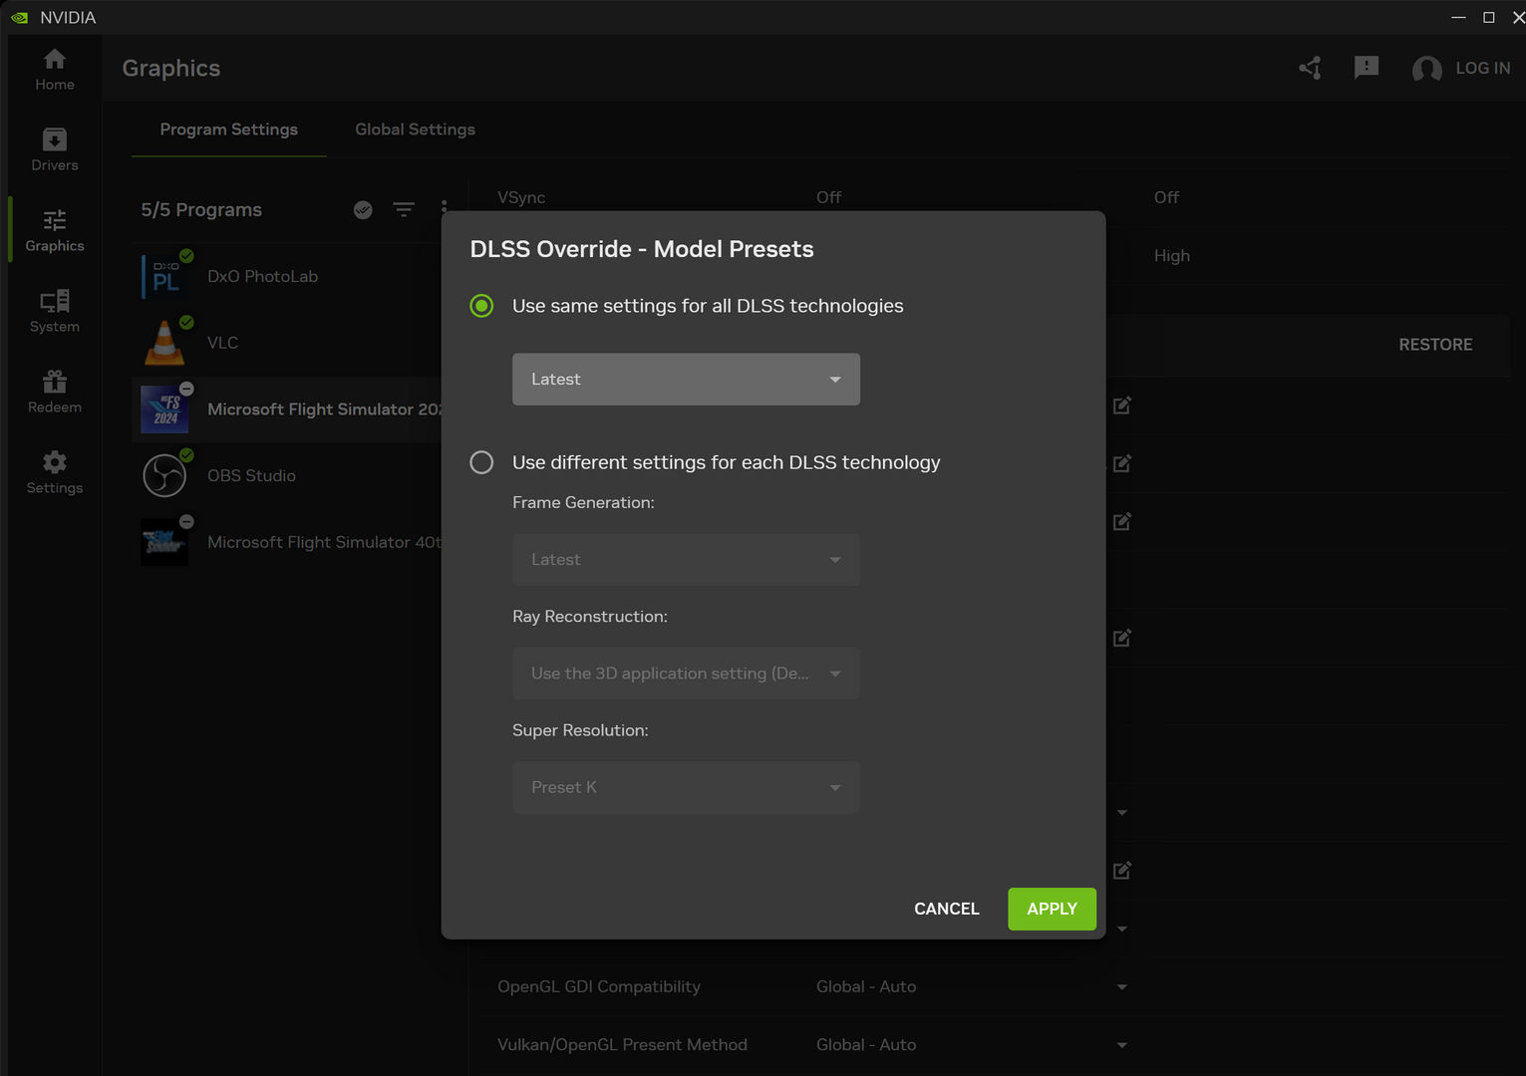Click the first edit icon beside the dialog
Viewport: 1526px width, 1076px height.
pos(1122,405)
